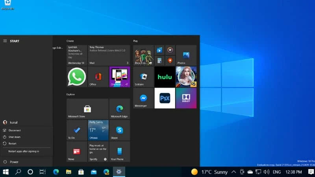Open Cortana circle on taskbar

pos(30,172)
